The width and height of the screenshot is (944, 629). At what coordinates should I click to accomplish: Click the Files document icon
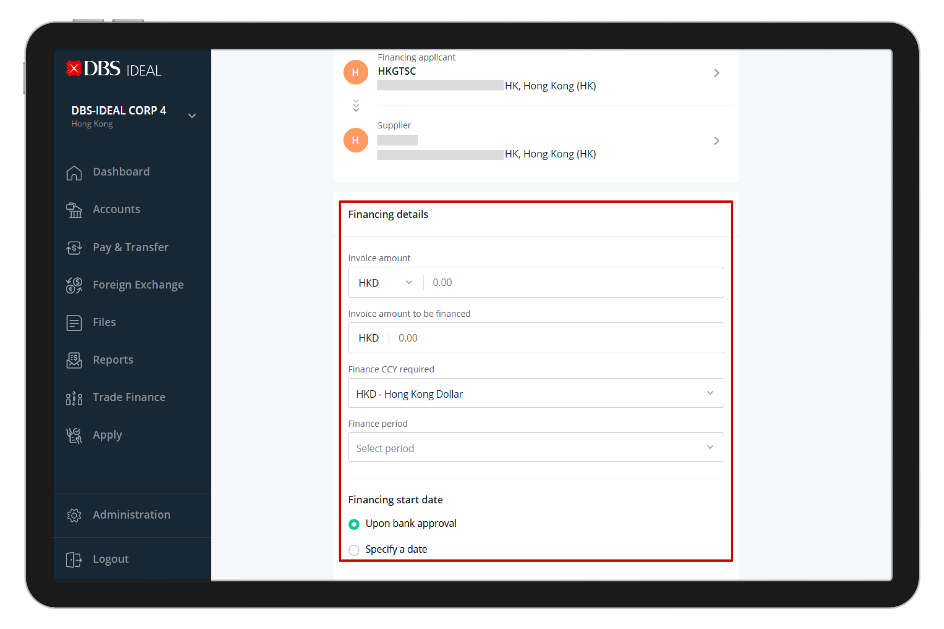[x=74, y=323]
